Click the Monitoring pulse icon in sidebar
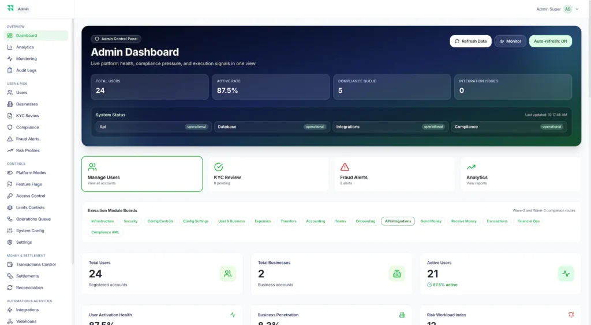This screenshot has width=591, height=325. (10, 59)
